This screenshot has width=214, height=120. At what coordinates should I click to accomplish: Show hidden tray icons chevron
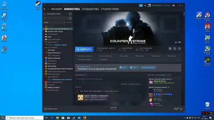(x=185, y=118)
